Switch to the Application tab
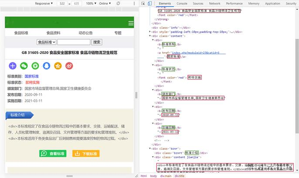This screenshot has height=178, width=299. pyautogui.click(x=272, y=3)
